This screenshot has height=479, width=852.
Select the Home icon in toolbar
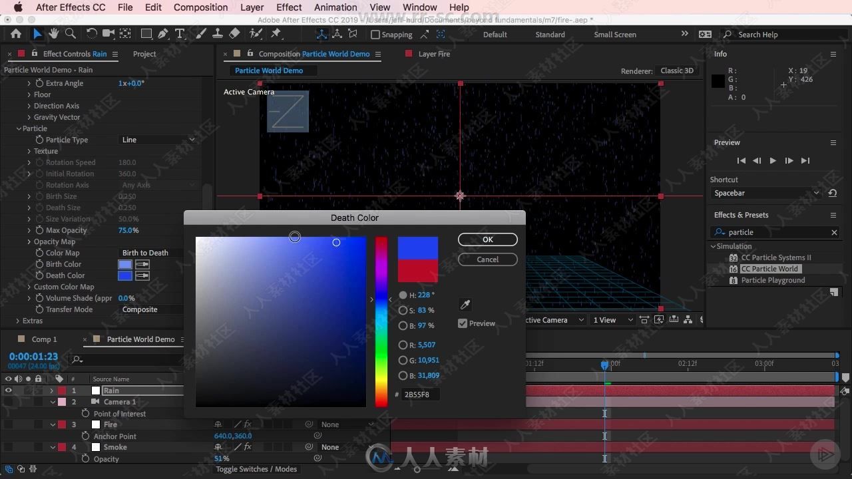(16, 34)
